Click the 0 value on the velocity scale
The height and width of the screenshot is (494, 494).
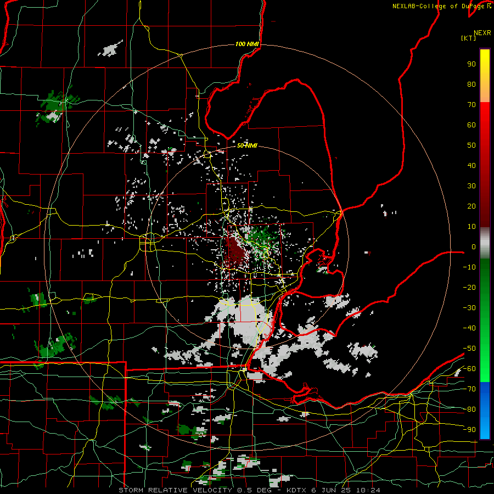473,246
